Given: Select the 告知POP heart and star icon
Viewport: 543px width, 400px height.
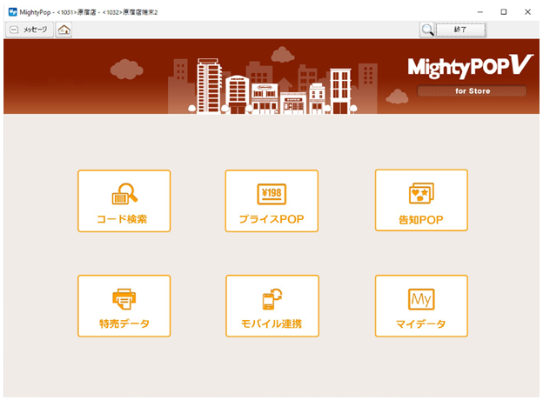Looking at the screenshot, I should click(x=421, y=193).
